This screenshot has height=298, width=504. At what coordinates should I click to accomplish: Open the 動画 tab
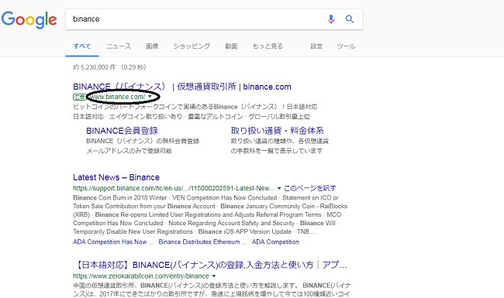(231, 46)
